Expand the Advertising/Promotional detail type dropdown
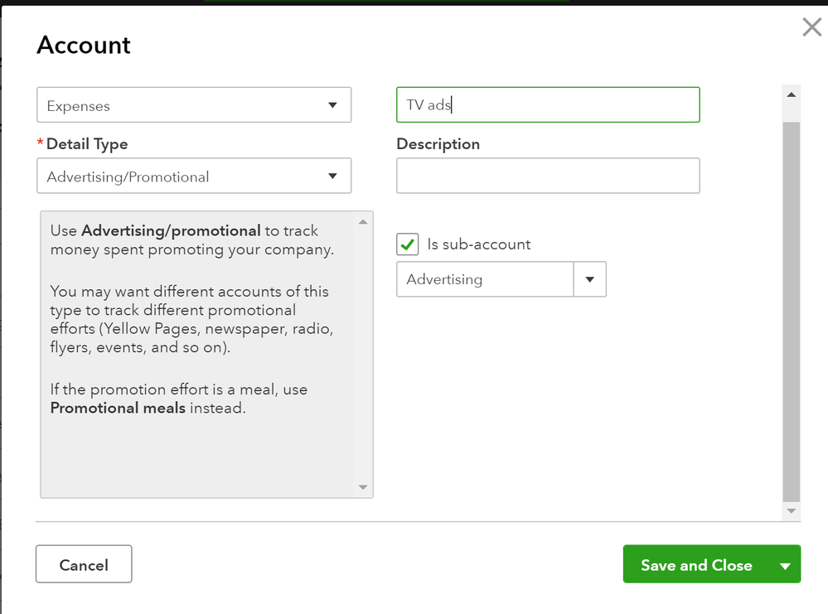 click(194, 176)
